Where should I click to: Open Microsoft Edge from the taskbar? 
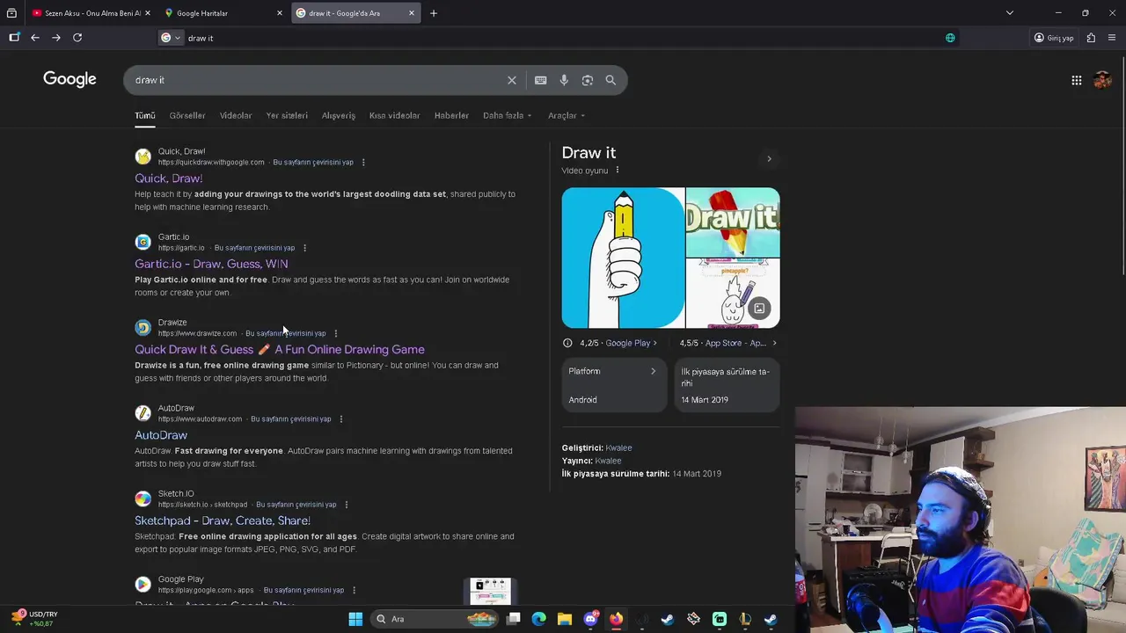[539, 619]
